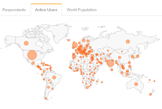Click the bubble over Japan
This screenshot has height=109, width=162.
click(138, 56)
